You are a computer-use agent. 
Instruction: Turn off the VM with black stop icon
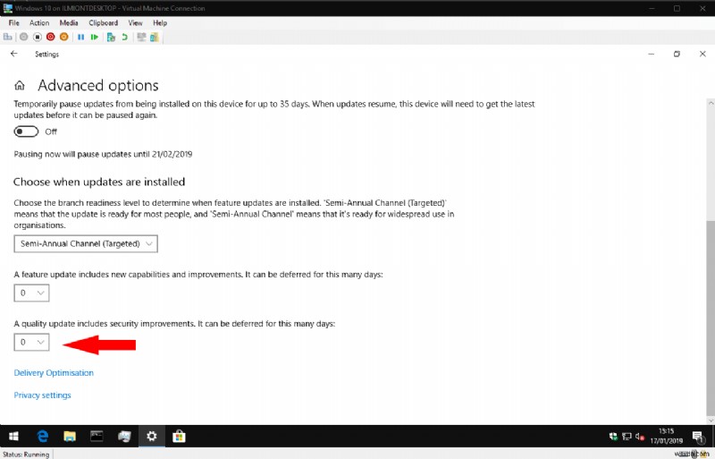38,37
